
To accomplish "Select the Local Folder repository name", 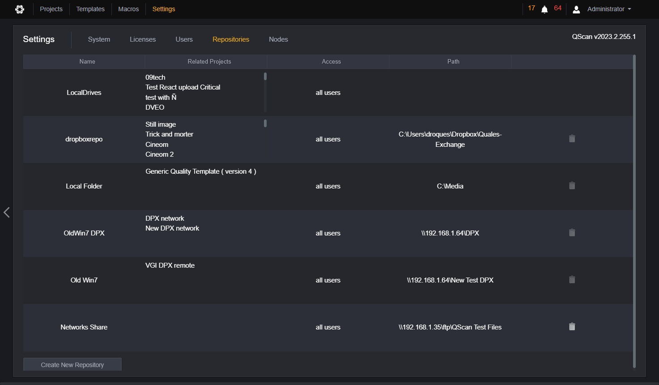I will 84,186.
